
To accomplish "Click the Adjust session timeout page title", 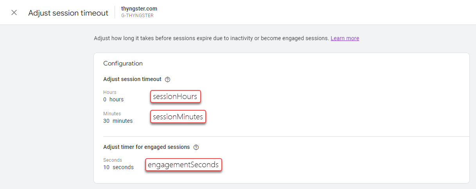I will point(68,13).
